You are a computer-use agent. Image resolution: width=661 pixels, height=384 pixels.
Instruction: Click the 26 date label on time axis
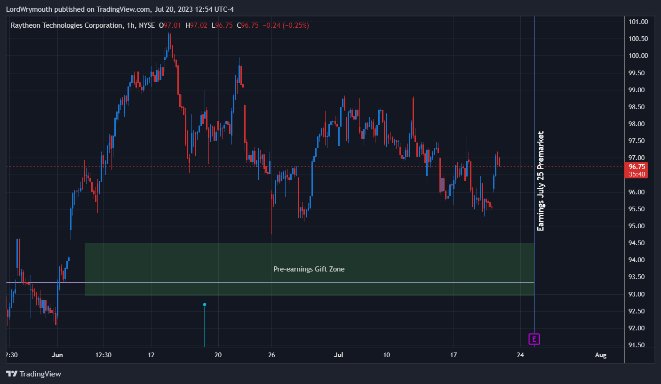coord(271,355)
